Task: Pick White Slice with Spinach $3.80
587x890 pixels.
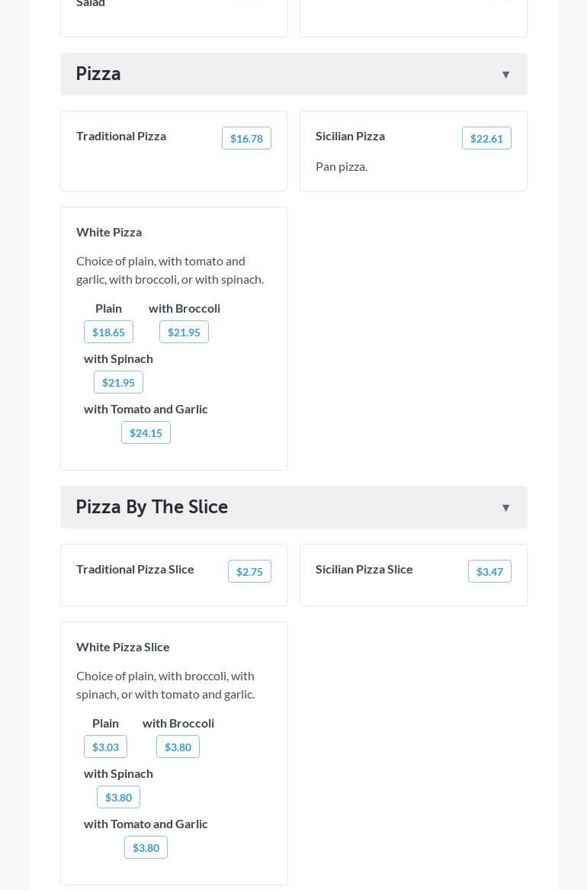Action: pos(118,797)
